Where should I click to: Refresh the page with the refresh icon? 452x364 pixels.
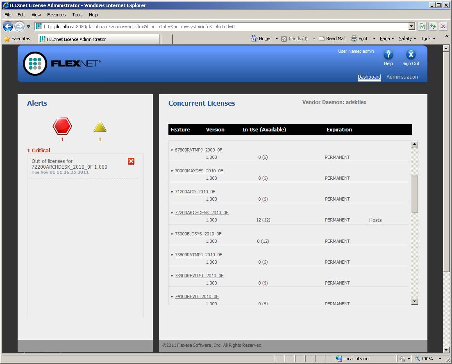click(433, 27)
